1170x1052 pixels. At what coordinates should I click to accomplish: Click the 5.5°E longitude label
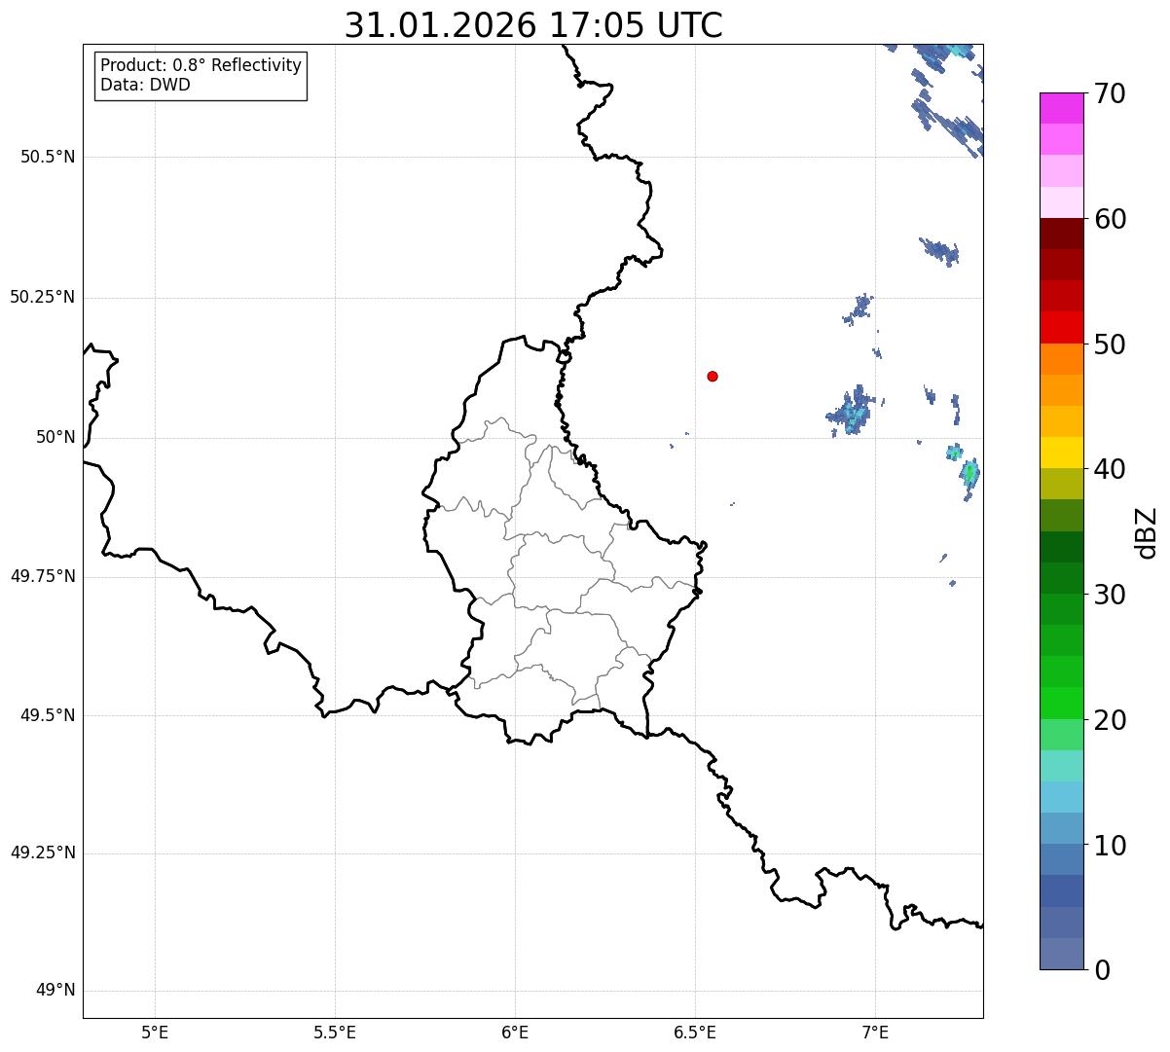335,1033
